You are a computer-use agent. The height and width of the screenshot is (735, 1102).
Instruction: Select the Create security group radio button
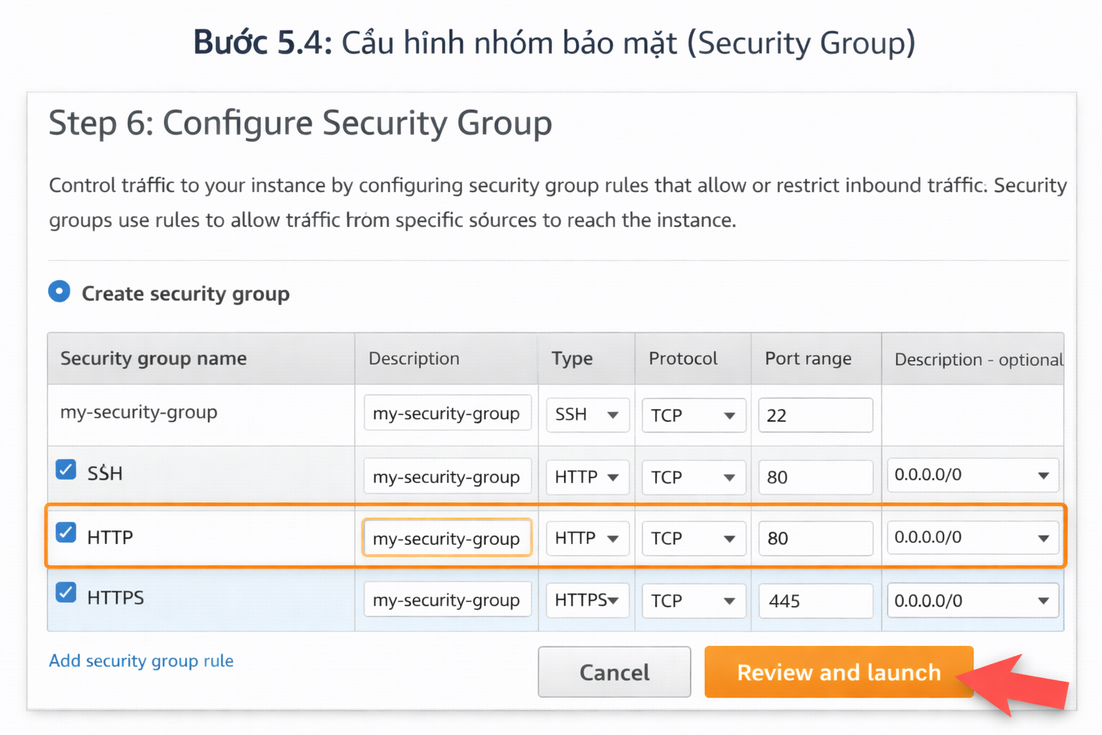(60, 292)
